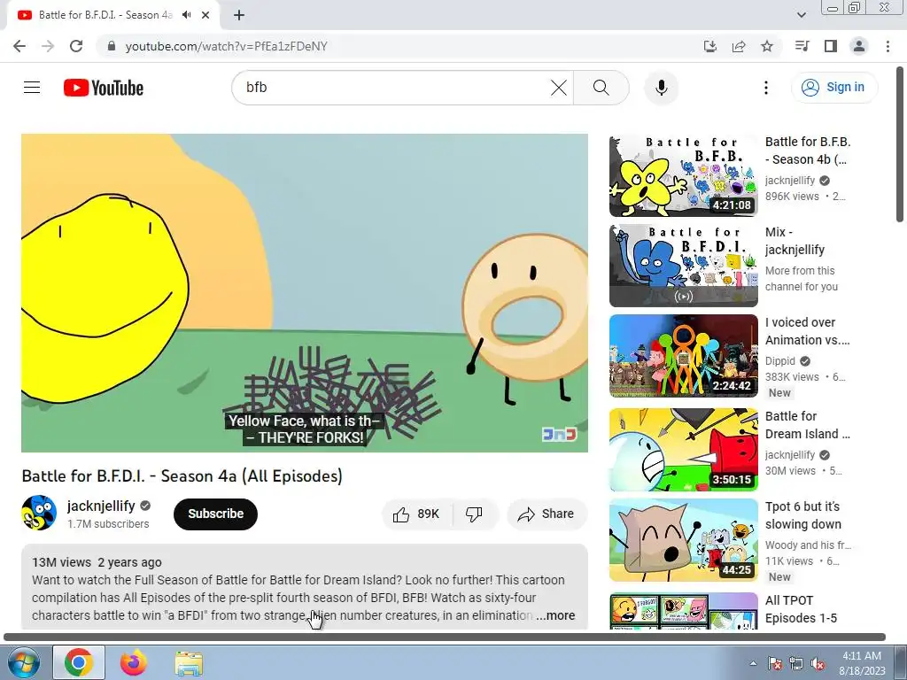Open Tpot 6 but it's slowing down thumbnail
The image size is (907, 680).
point(683,540)
